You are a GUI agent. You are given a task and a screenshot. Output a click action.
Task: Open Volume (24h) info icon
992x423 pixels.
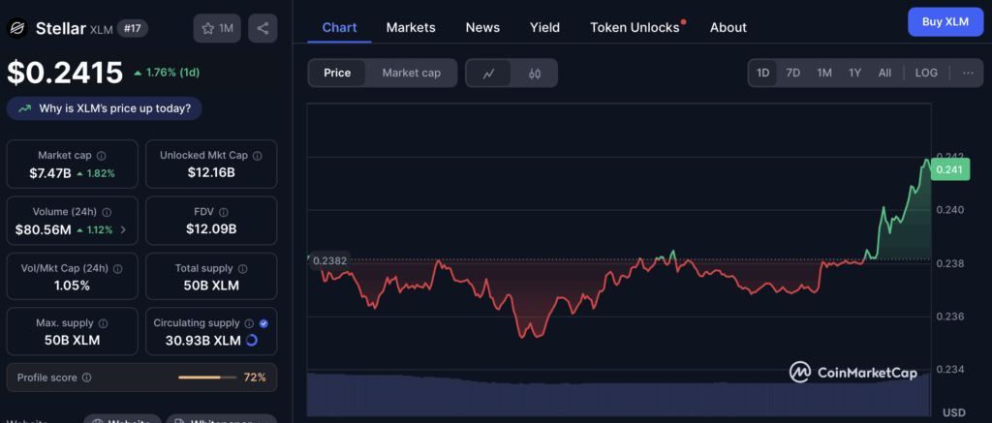pyautogui.click(x=107, y=212)
